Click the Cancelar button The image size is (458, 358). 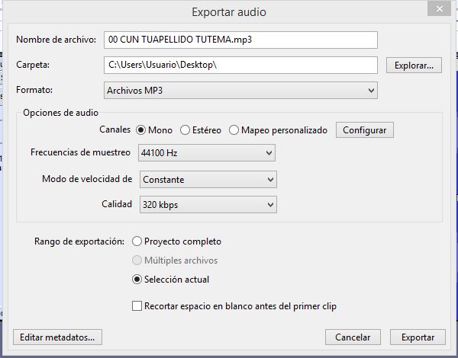pos(353,337)
